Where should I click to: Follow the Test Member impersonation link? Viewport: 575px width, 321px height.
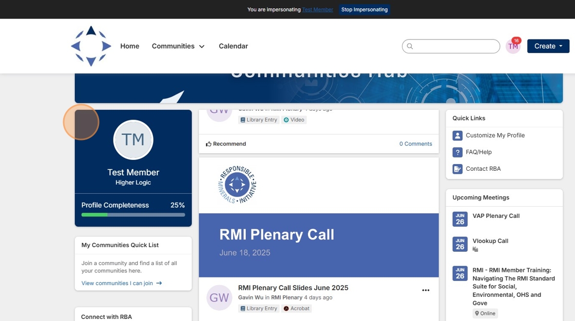(318, 10)
